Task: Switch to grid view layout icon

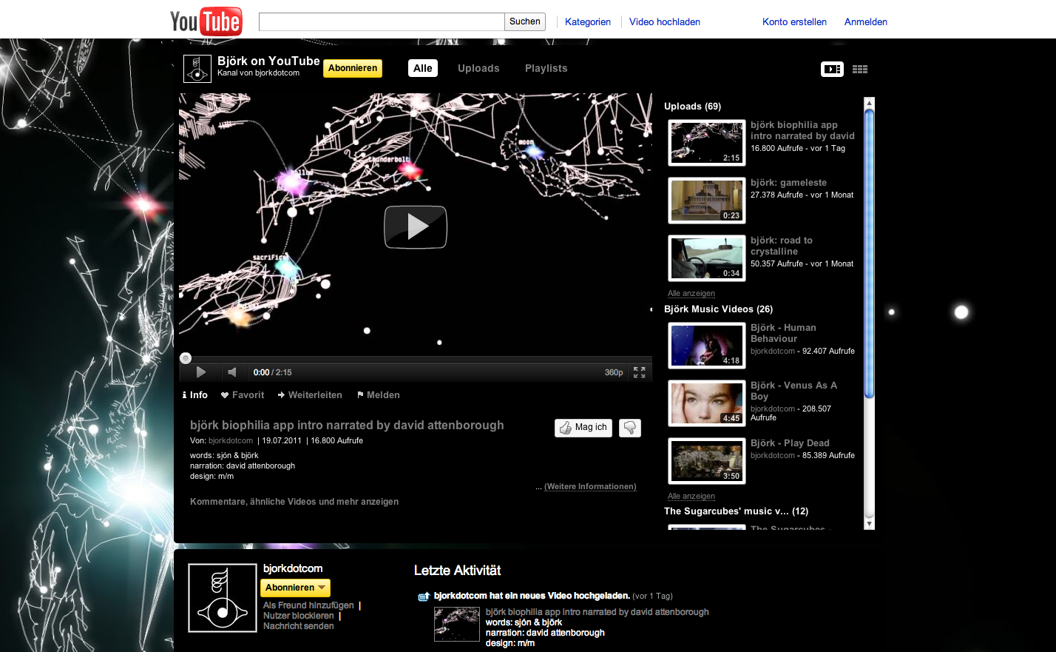Action: (859, 69)
